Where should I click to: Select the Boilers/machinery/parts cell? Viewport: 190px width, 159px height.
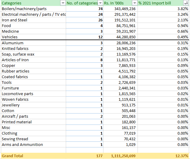point(33,9)
